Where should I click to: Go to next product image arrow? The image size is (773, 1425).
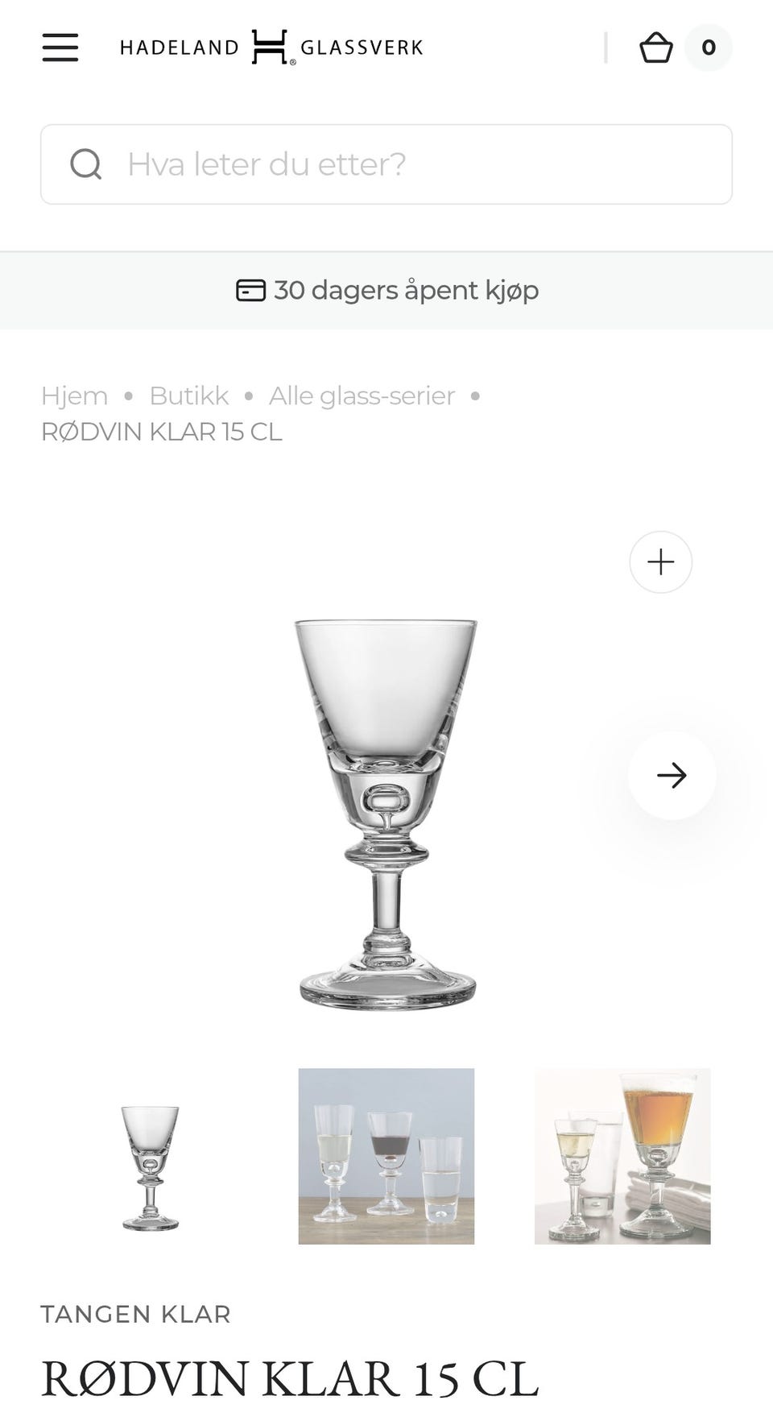pyautogui.click(x=672, y=775)
